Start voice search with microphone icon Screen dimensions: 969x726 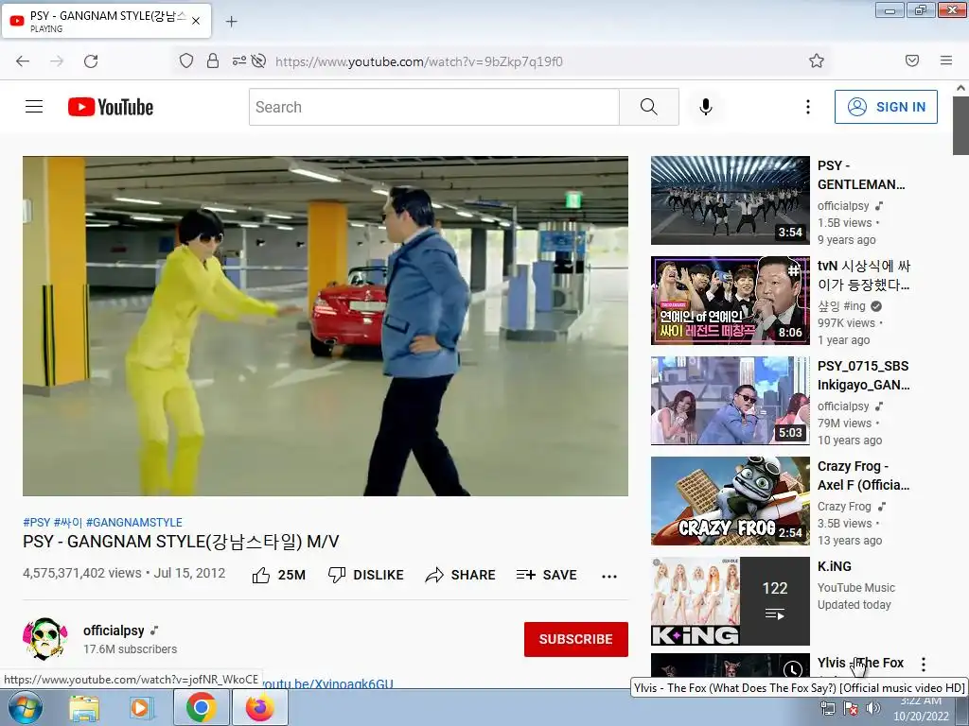tap(705, 107)
